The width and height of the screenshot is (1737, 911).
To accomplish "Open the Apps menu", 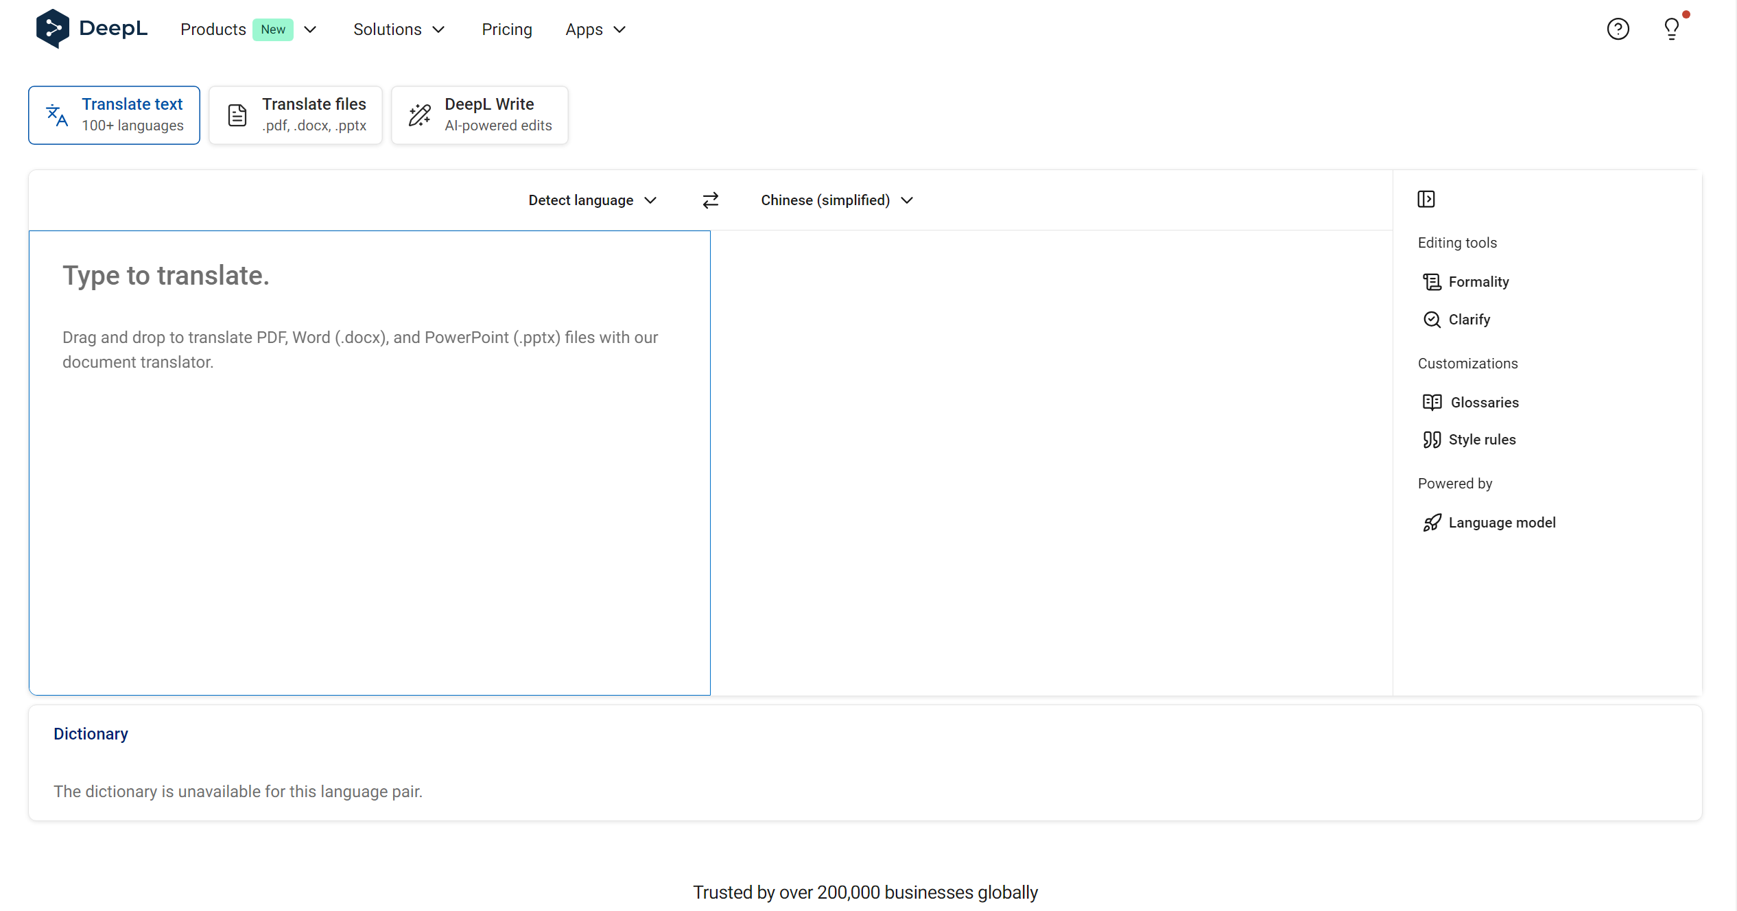I will coord(595,29).
